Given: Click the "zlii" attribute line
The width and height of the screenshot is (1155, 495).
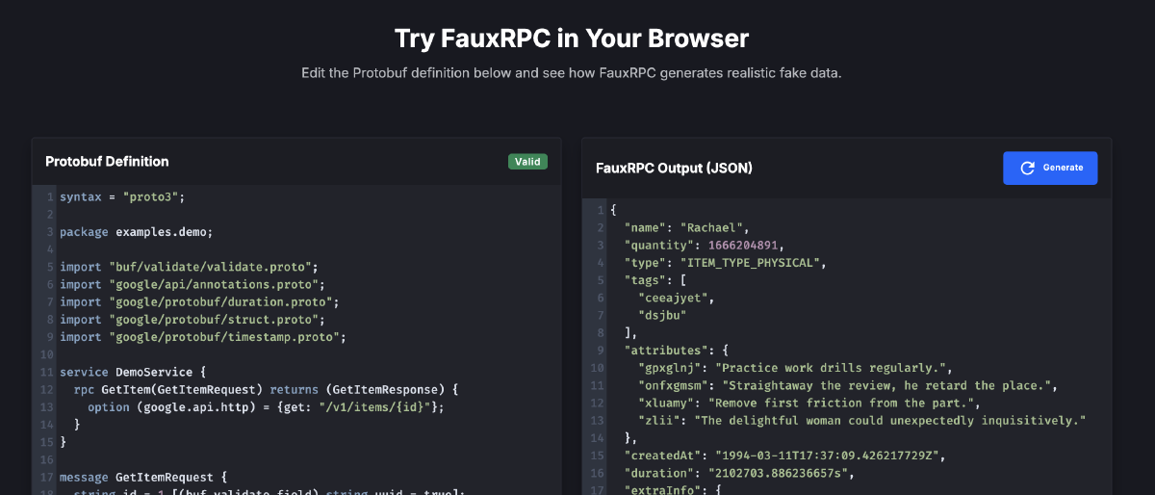Looking at the screenshot, I should pos(861,420).
